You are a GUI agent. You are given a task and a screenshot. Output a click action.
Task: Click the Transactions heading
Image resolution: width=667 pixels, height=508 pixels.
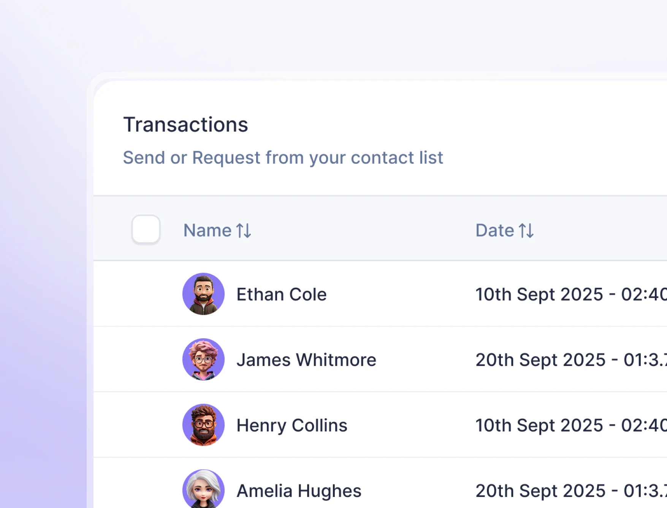(x=185, y=124)
